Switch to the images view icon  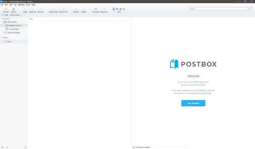coord(124,9)
